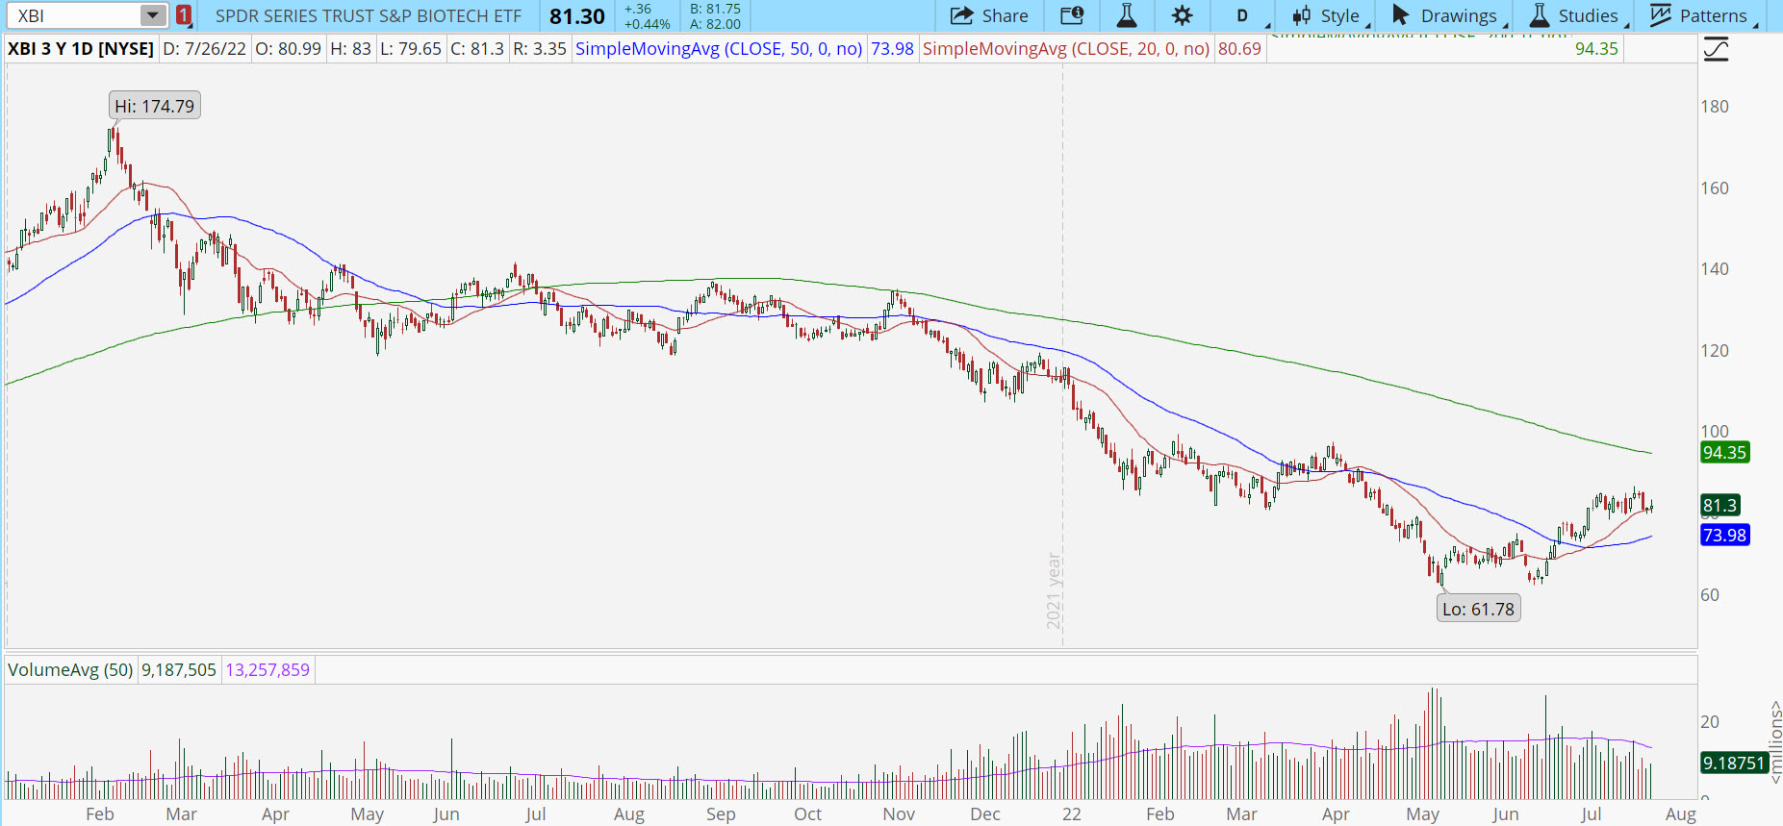This screenshot has height=826, width=1783.
Task: Click the 9,187,505 volume value
Action: click(x=179, y=670)
